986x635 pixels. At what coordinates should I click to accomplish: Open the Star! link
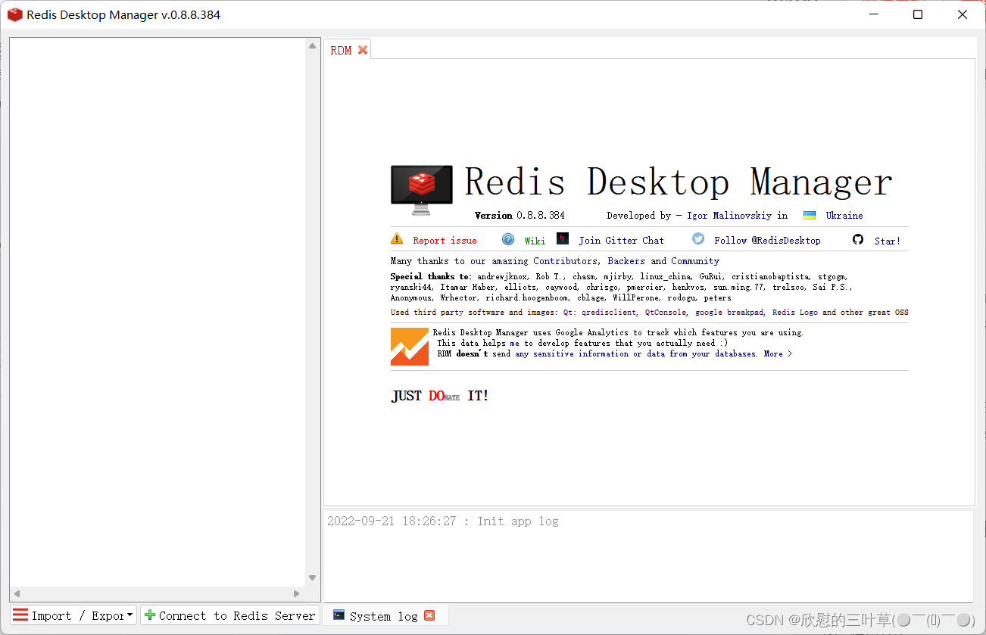click(x=888, y=241)
